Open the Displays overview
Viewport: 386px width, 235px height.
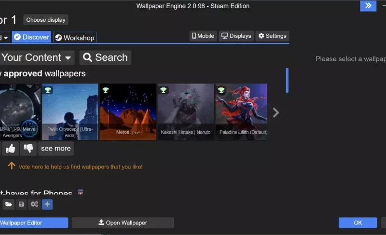click(236, 36)
